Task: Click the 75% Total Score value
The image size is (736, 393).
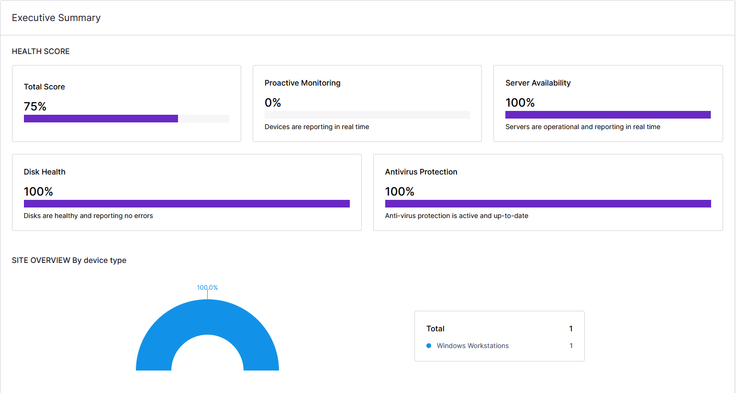Action: pos(35,106)
